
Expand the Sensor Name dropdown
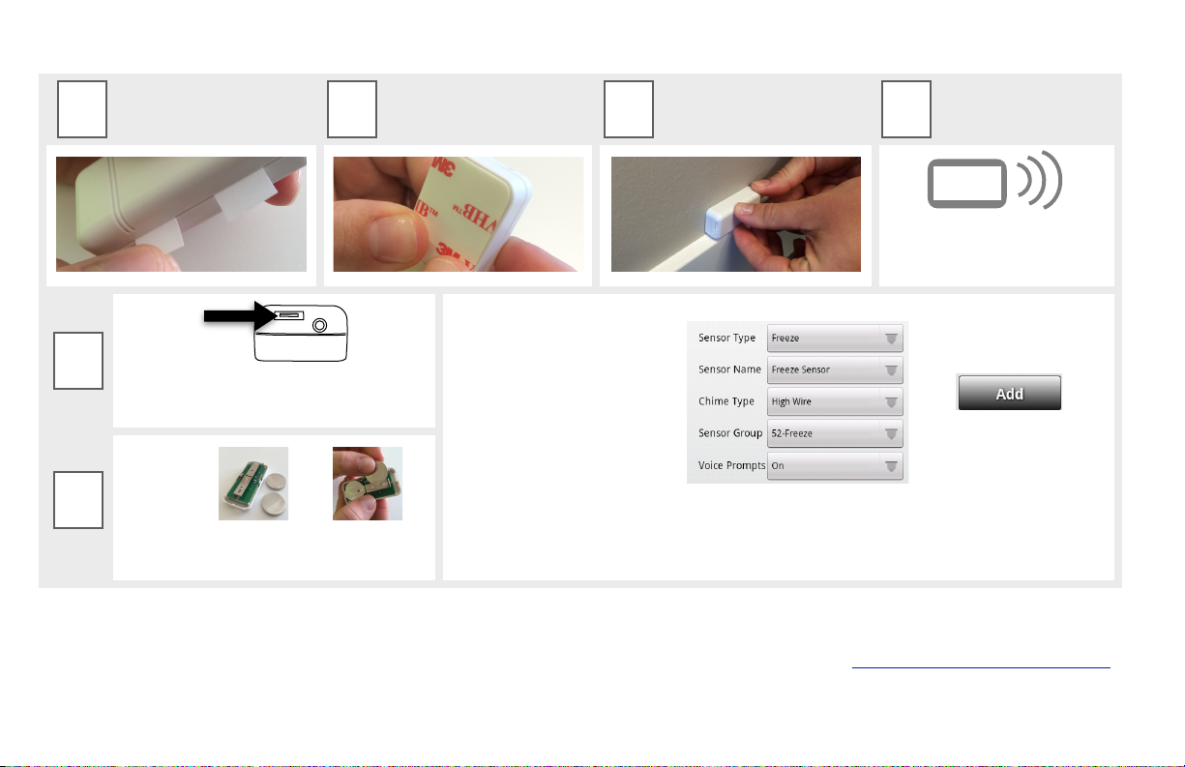(835, 370)
